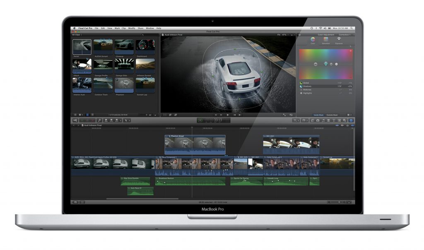Switch browser to filmstrip view
424x250 pixels.
[87, 115]
